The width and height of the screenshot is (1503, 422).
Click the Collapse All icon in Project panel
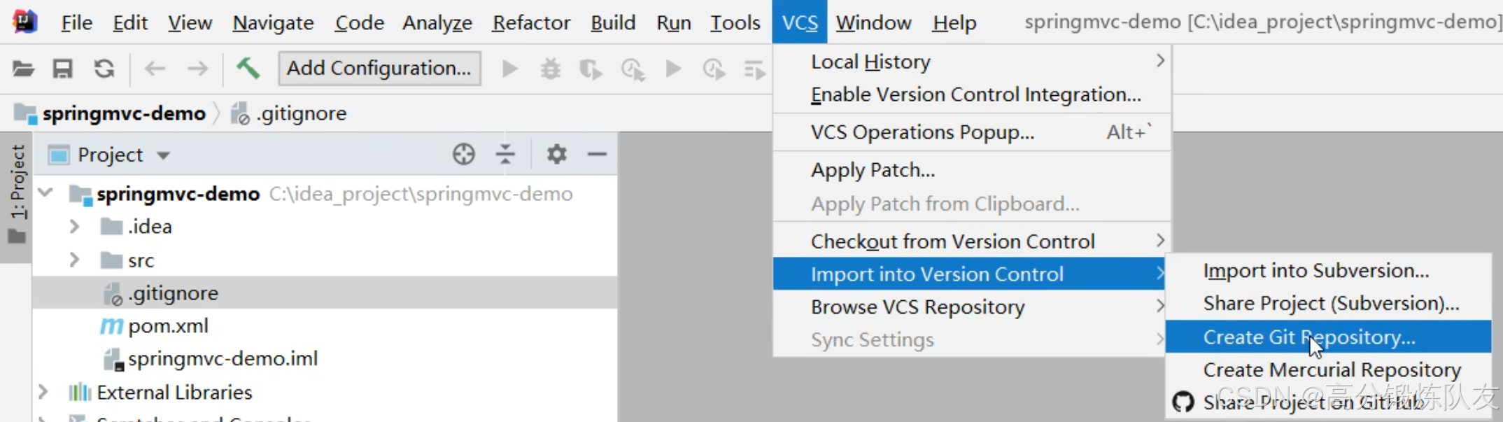[505, 154]
